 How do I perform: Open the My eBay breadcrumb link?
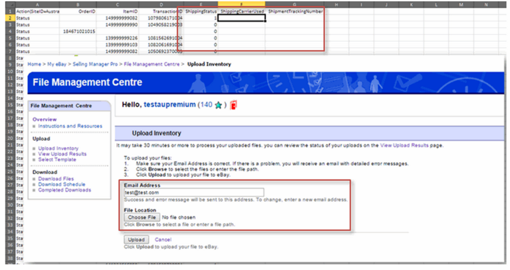[57, 64]
